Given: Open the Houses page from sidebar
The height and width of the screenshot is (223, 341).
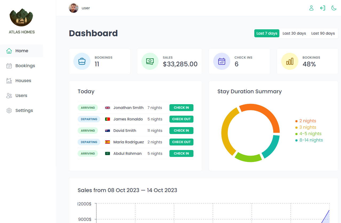Looking at the screenshot, I should point(22,81).
